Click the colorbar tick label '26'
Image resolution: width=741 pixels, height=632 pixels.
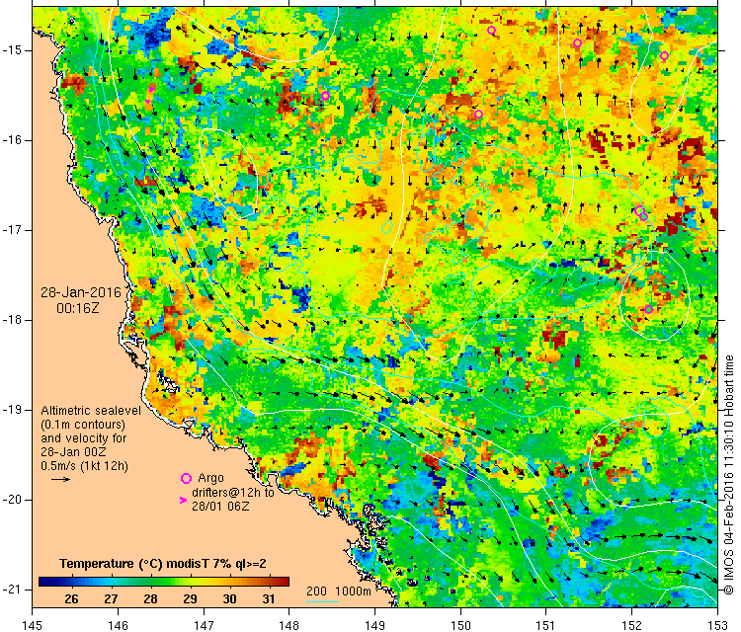point(71,599)
